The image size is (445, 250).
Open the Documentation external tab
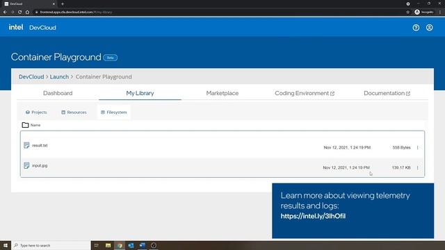387,93
